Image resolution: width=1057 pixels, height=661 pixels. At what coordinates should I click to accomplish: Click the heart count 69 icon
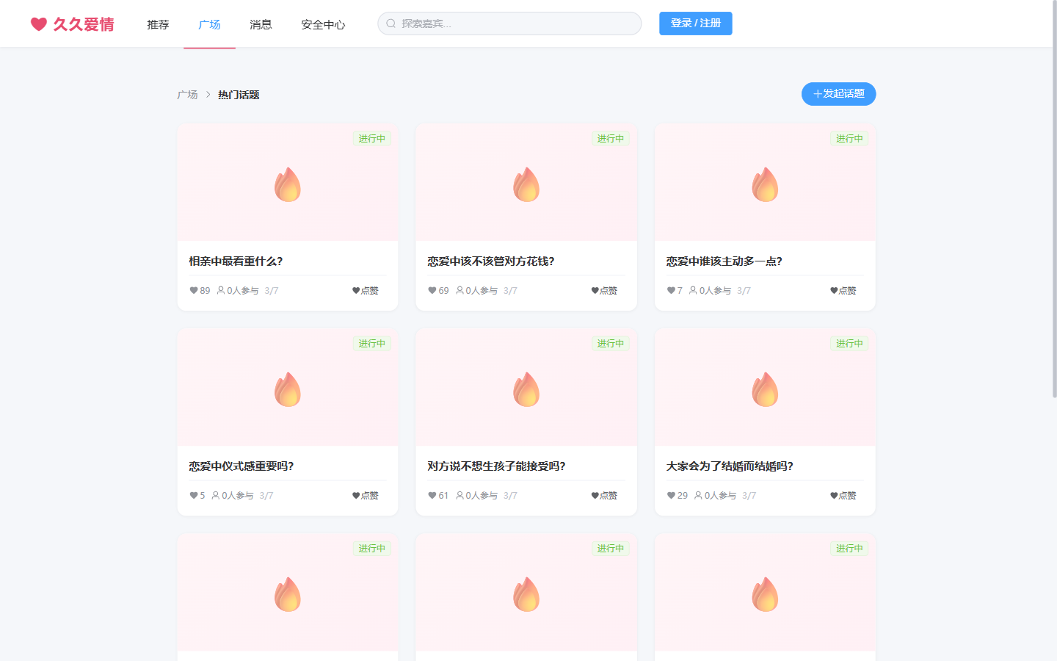(x=432, y=291)
